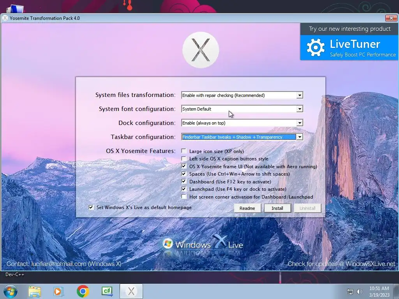Click the LiveTuner gear icon
The width and height of the screenshot is (399, 299).
(316, 47)
